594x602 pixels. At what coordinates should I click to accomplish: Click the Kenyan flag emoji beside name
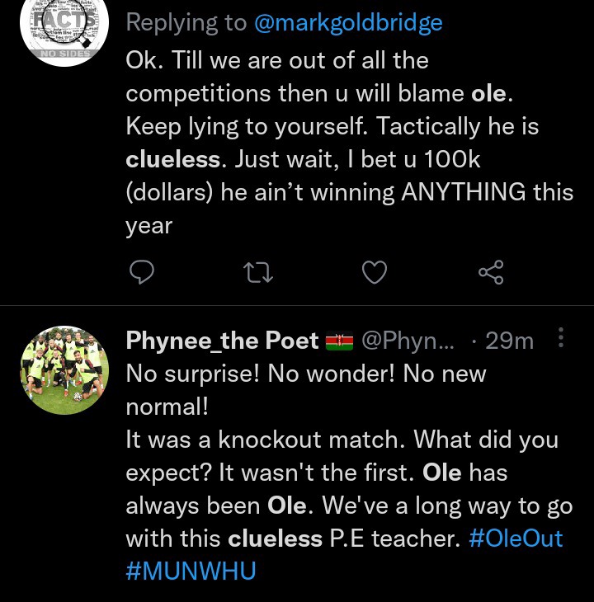(x=339, y=341)
